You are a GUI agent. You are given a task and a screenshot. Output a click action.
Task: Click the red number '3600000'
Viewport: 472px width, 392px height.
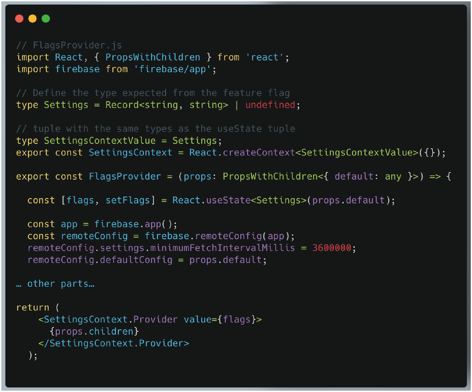pyautogui.click(x=332, y=248)
